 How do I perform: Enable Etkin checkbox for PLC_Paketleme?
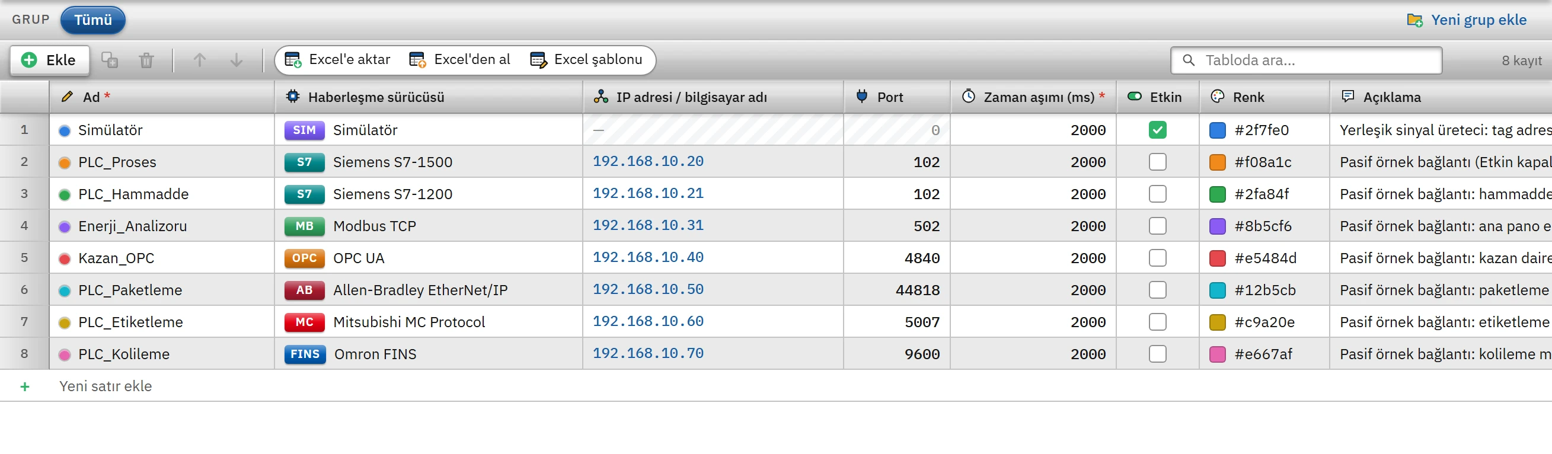coord(1157,290)
